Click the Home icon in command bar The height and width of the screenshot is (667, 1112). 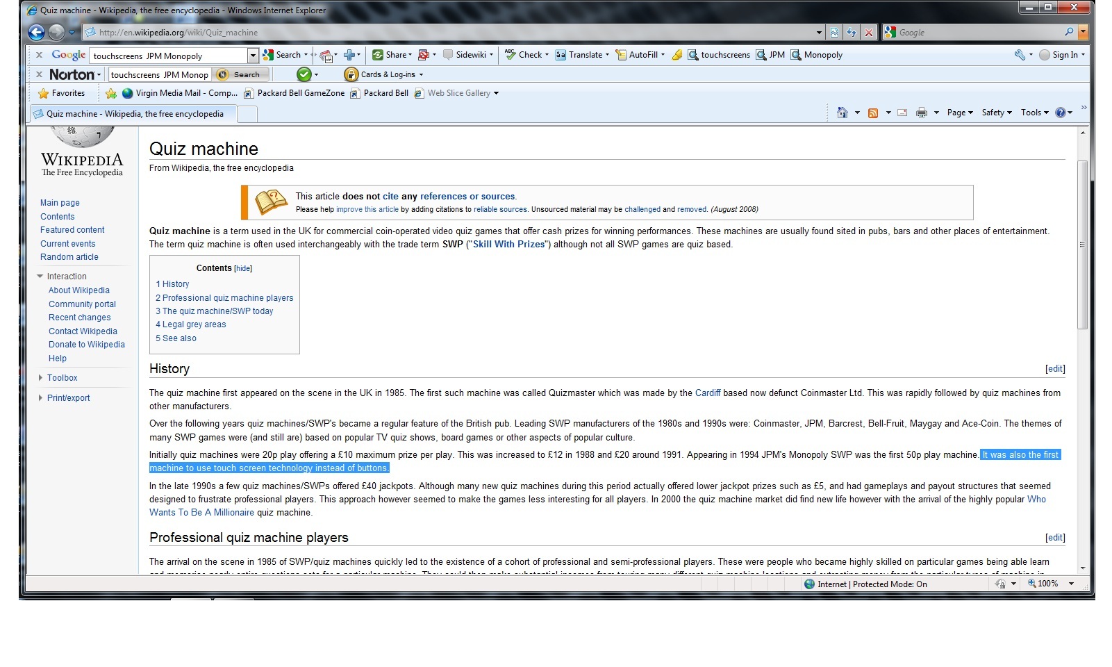843,113
